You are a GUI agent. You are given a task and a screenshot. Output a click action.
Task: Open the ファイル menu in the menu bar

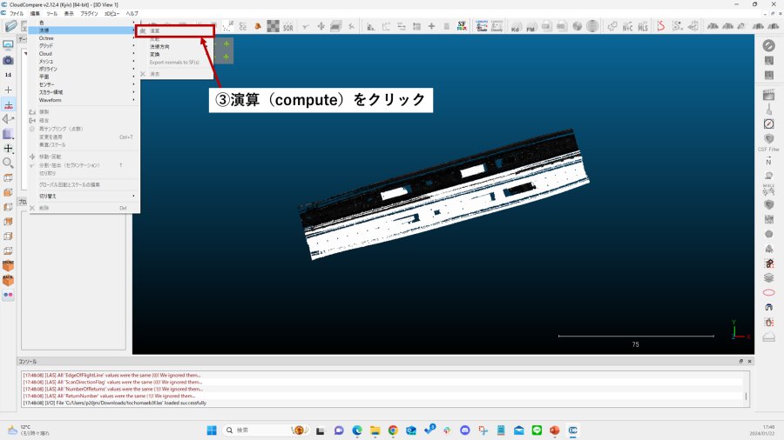click(x=16, y=13)
